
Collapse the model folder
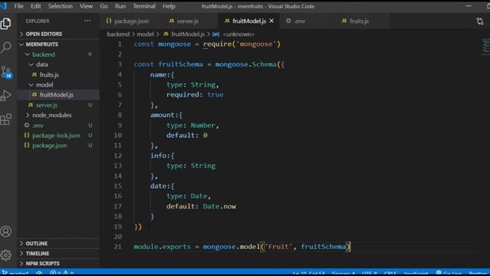[44, 84]
